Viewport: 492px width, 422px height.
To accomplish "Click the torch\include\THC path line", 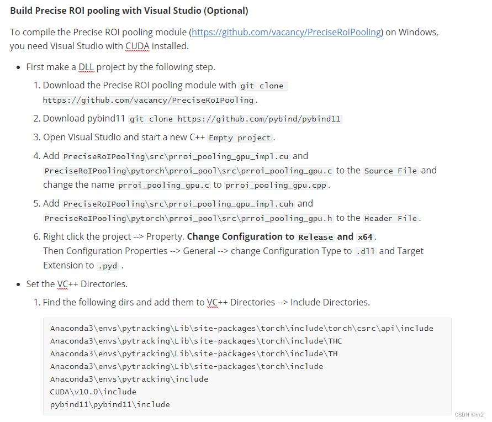I will coord(196,341).
